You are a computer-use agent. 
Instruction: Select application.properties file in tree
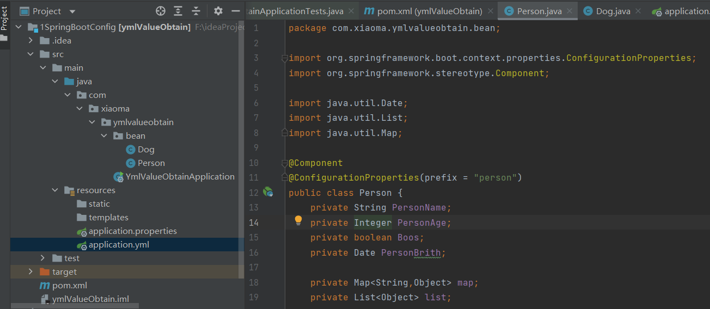click(x=127, y=231)
